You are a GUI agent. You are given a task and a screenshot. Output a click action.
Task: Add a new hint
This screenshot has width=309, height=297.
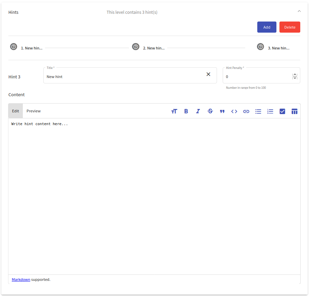(x=267, y=27)
